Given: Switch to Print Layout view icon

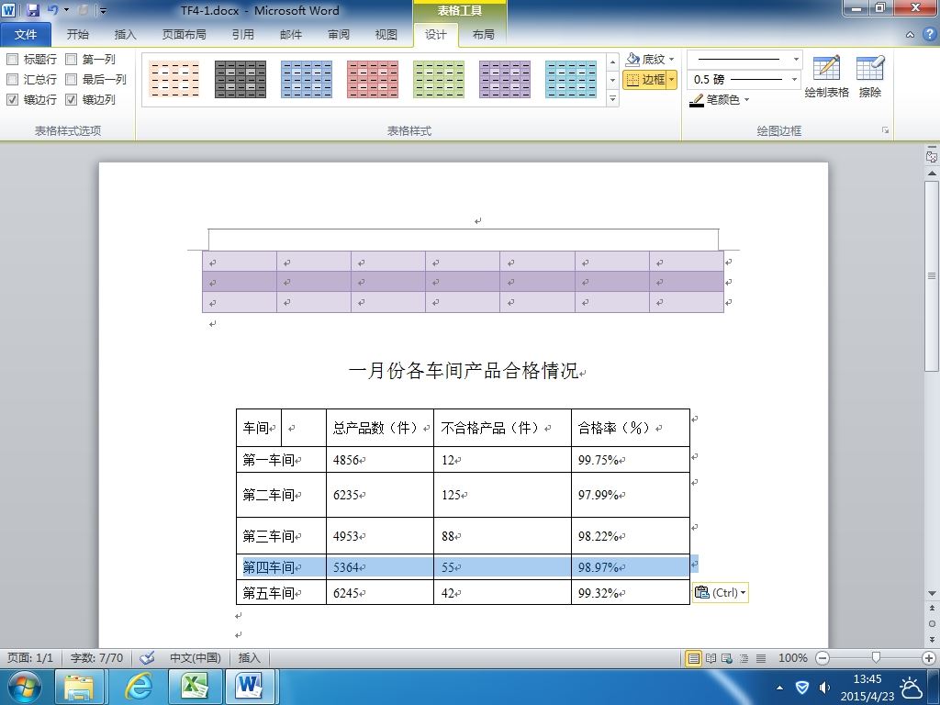Looking at the screenshot, I should (694, 658).
